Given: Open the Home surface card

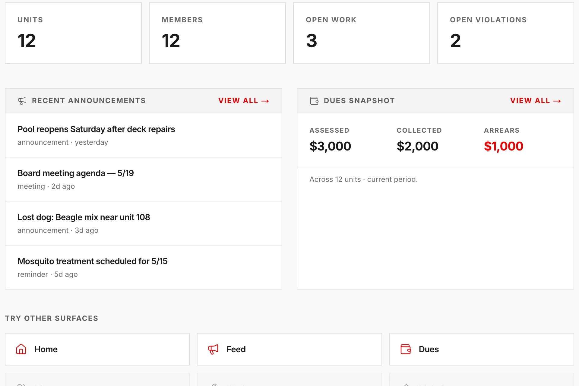Looking at the screenshot, I should click(x=97, y=349).
